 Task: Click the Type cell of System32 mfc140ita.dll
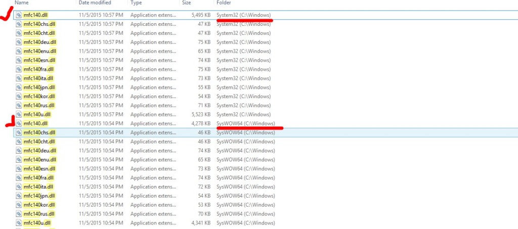pyautogui.click(x=153, y=78)
